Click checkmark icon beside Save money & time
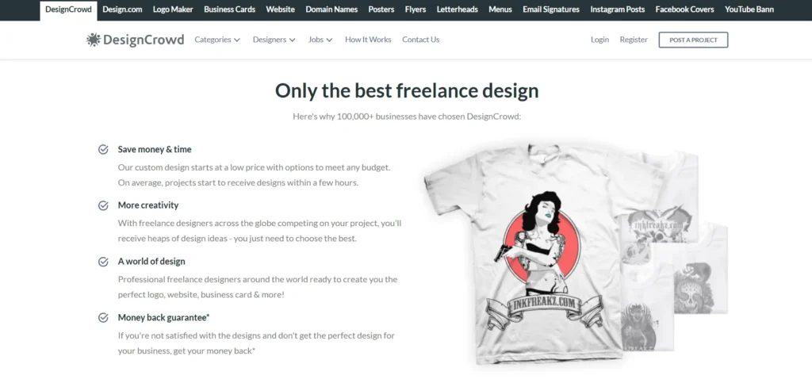 [x=104, y=150]
